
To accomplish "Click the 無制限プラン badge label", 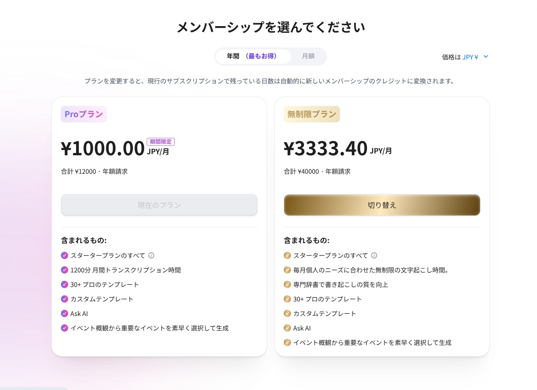I will 312,114.
